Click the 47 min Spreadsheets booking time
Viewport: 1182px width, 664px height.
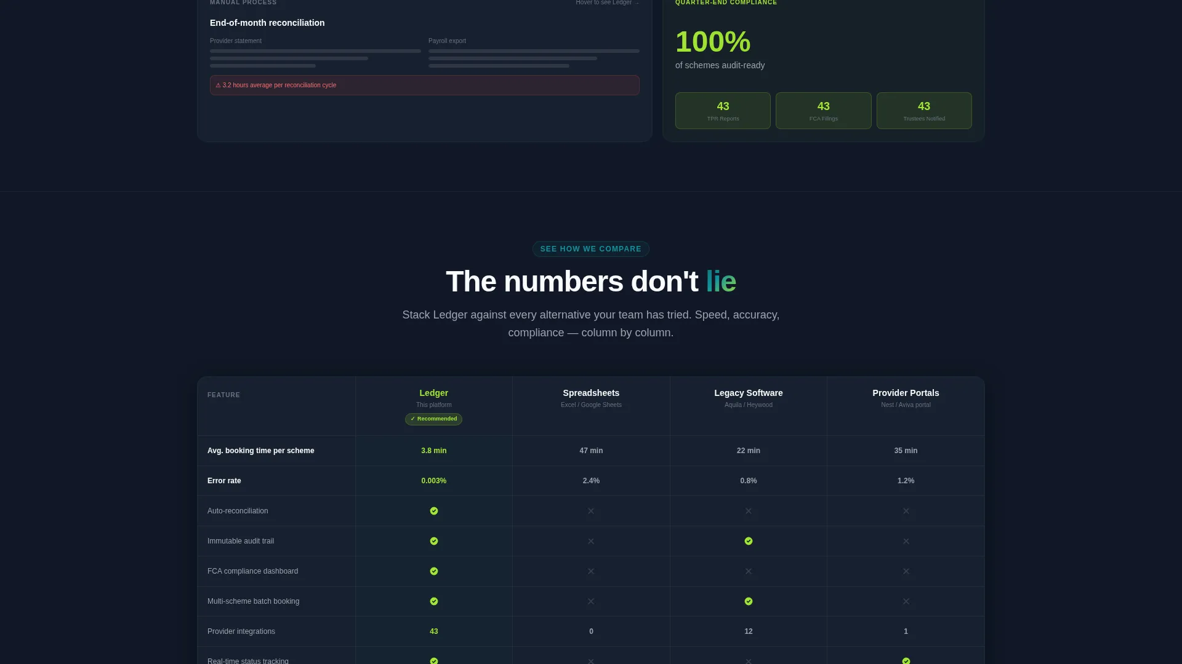(x=591, y=451)
